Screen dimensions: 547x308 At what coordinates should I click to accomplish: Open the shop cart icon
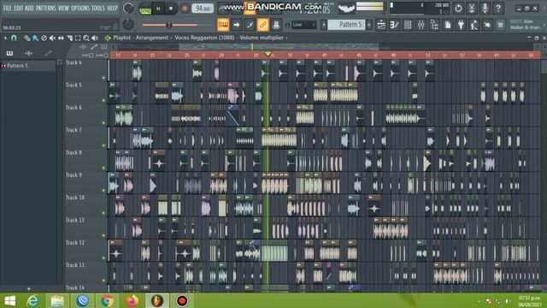(501, 25)
